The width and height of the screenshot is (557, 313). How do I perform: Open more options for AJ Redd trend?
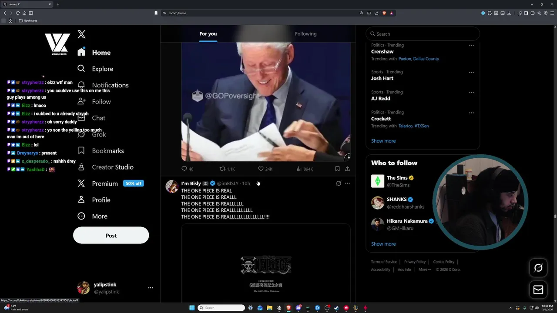(471, 93)
